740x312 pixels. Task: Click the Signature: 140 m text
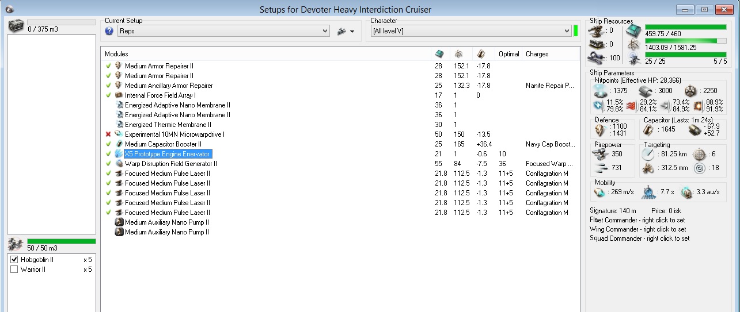(x=612, y=211)
